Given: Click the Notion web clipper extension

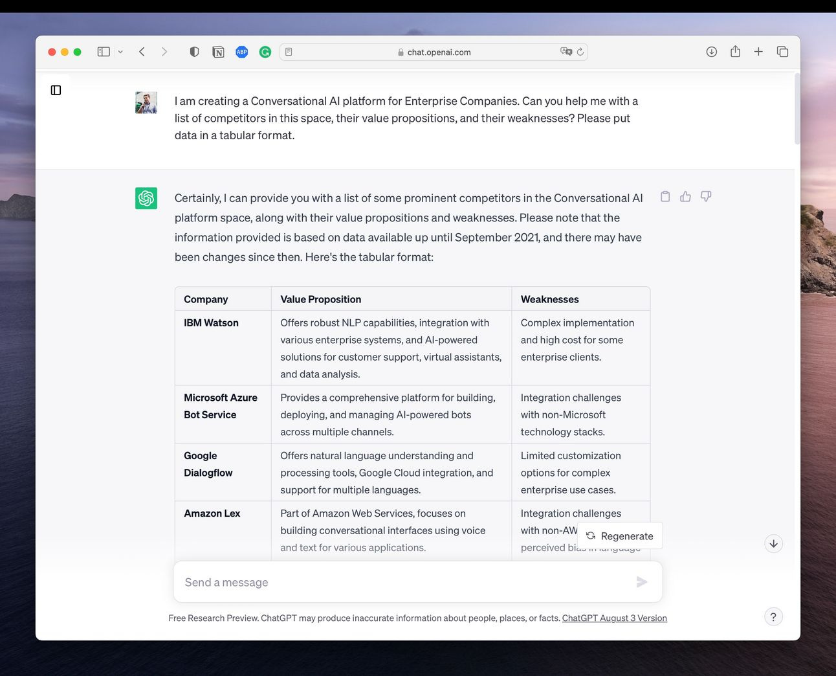Looking at the screenshot, I should (218, 52).
